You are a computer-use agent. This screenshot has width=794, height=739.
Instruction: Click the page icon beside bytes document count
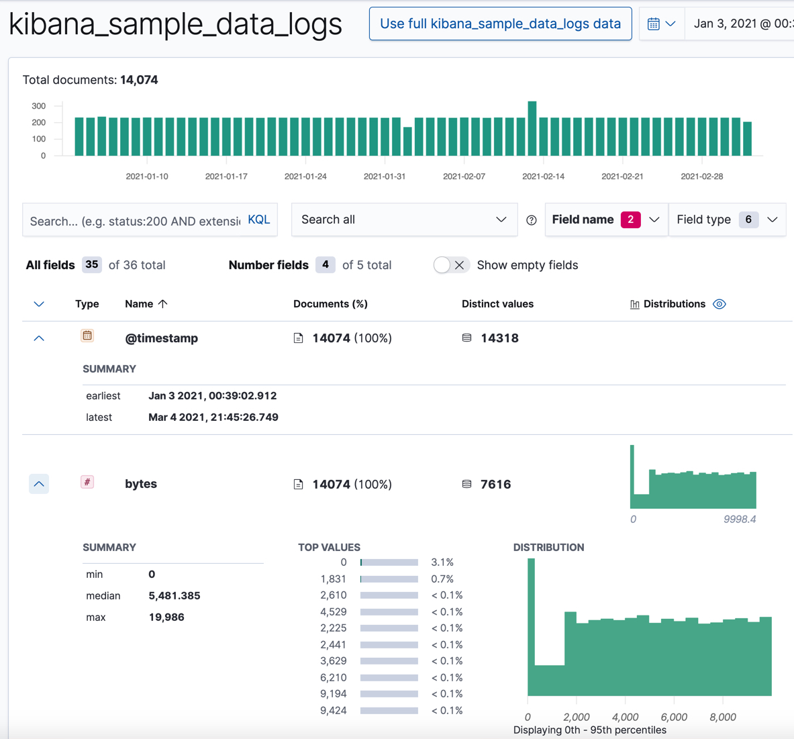(299, 484)
